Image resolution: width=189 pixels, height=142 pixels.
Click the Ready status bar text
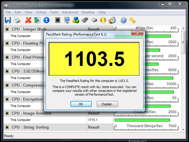coord(9,136)
